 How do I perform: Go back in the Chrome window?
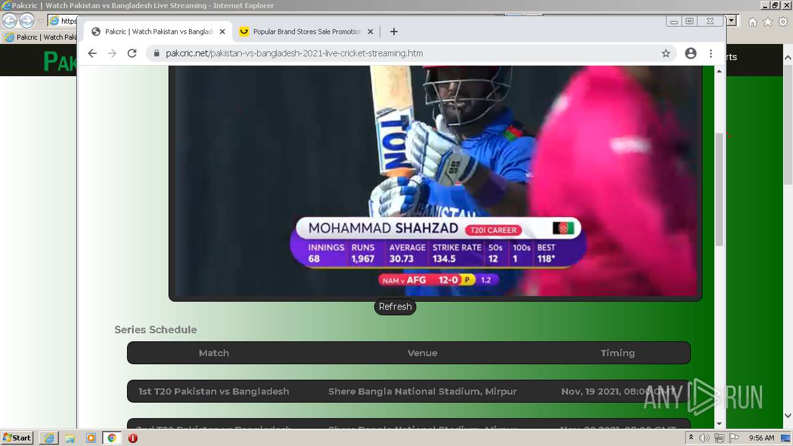[x=92, y=53]
